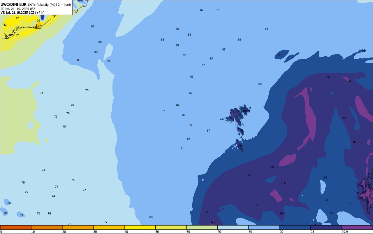Viewport: 373px width, 234px height.
Task: Click the humidity value '43' over the yellow land
Action: [x=5, y=25]
